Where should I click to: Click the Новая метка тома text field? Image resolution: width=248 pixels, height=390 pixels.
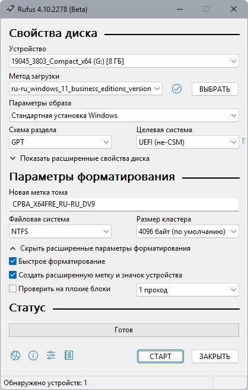click(124, 204)
